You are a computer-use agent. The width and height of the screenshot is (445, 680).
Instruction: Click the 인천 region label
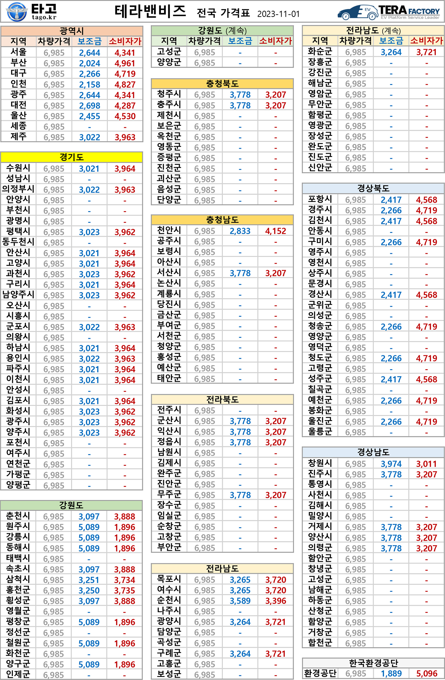click(x=19, y=84)
